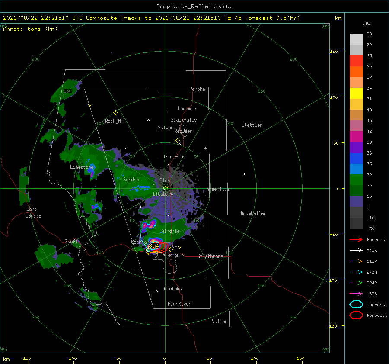Screen dimensions: 389x364
Task: Click the 18TS legend label
Action: pos(372,294)
